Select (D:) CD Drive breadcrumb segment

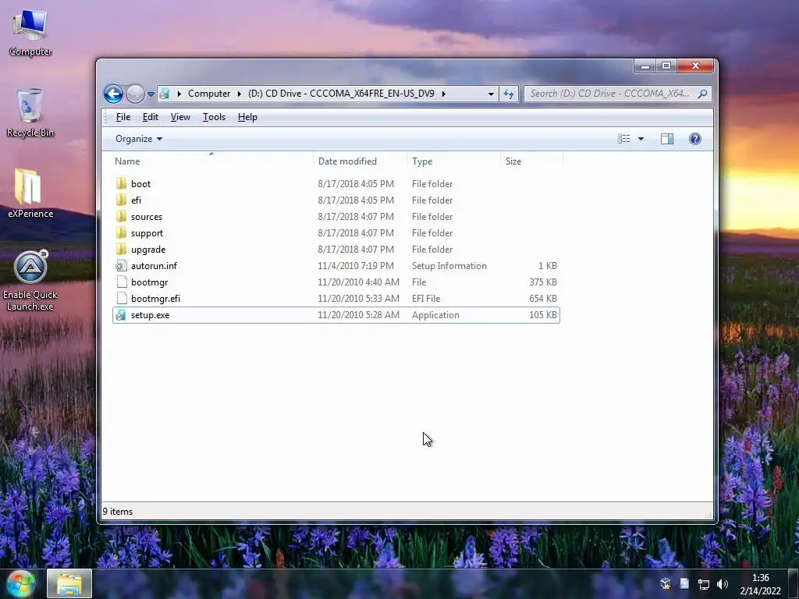pos(341,94)
